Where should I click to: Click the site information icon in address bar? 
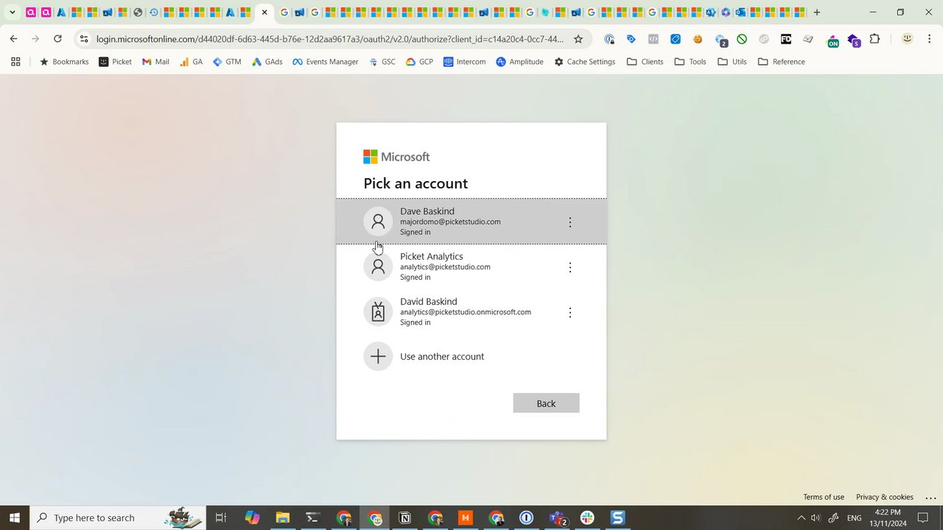pos(83,39)
